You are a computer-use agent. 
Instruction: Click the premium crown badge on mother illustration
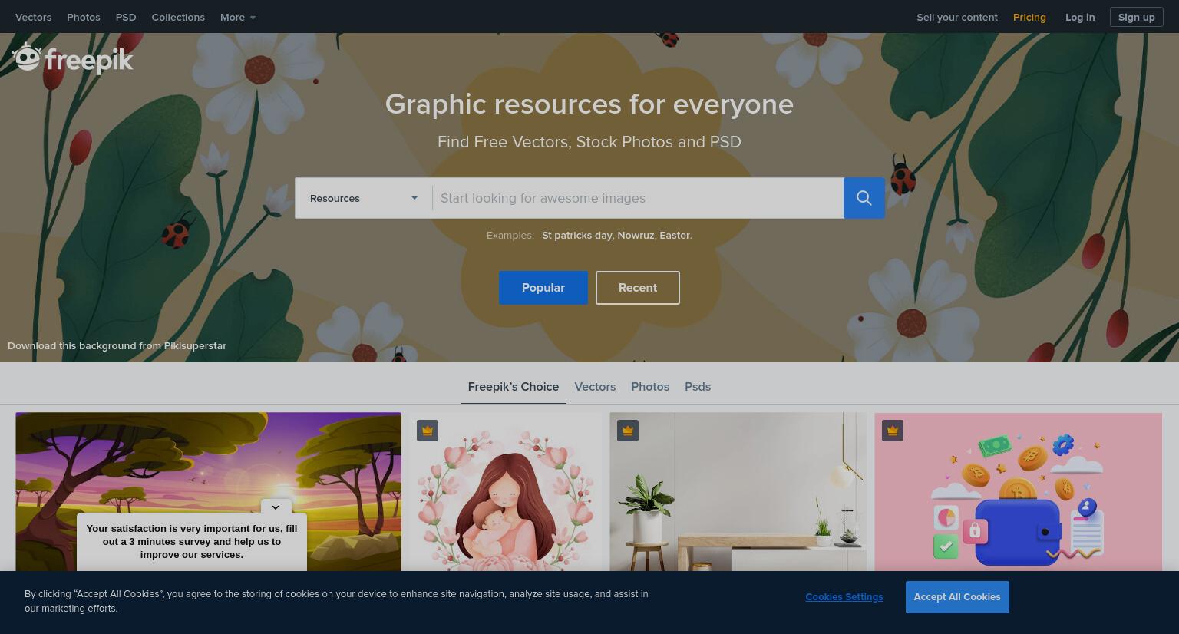(x=428, y=431)
